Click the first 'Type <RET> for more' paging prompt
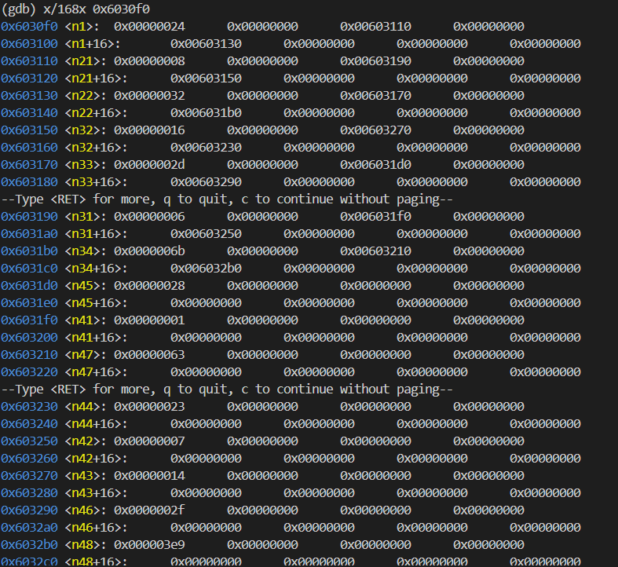 [227, 199]
